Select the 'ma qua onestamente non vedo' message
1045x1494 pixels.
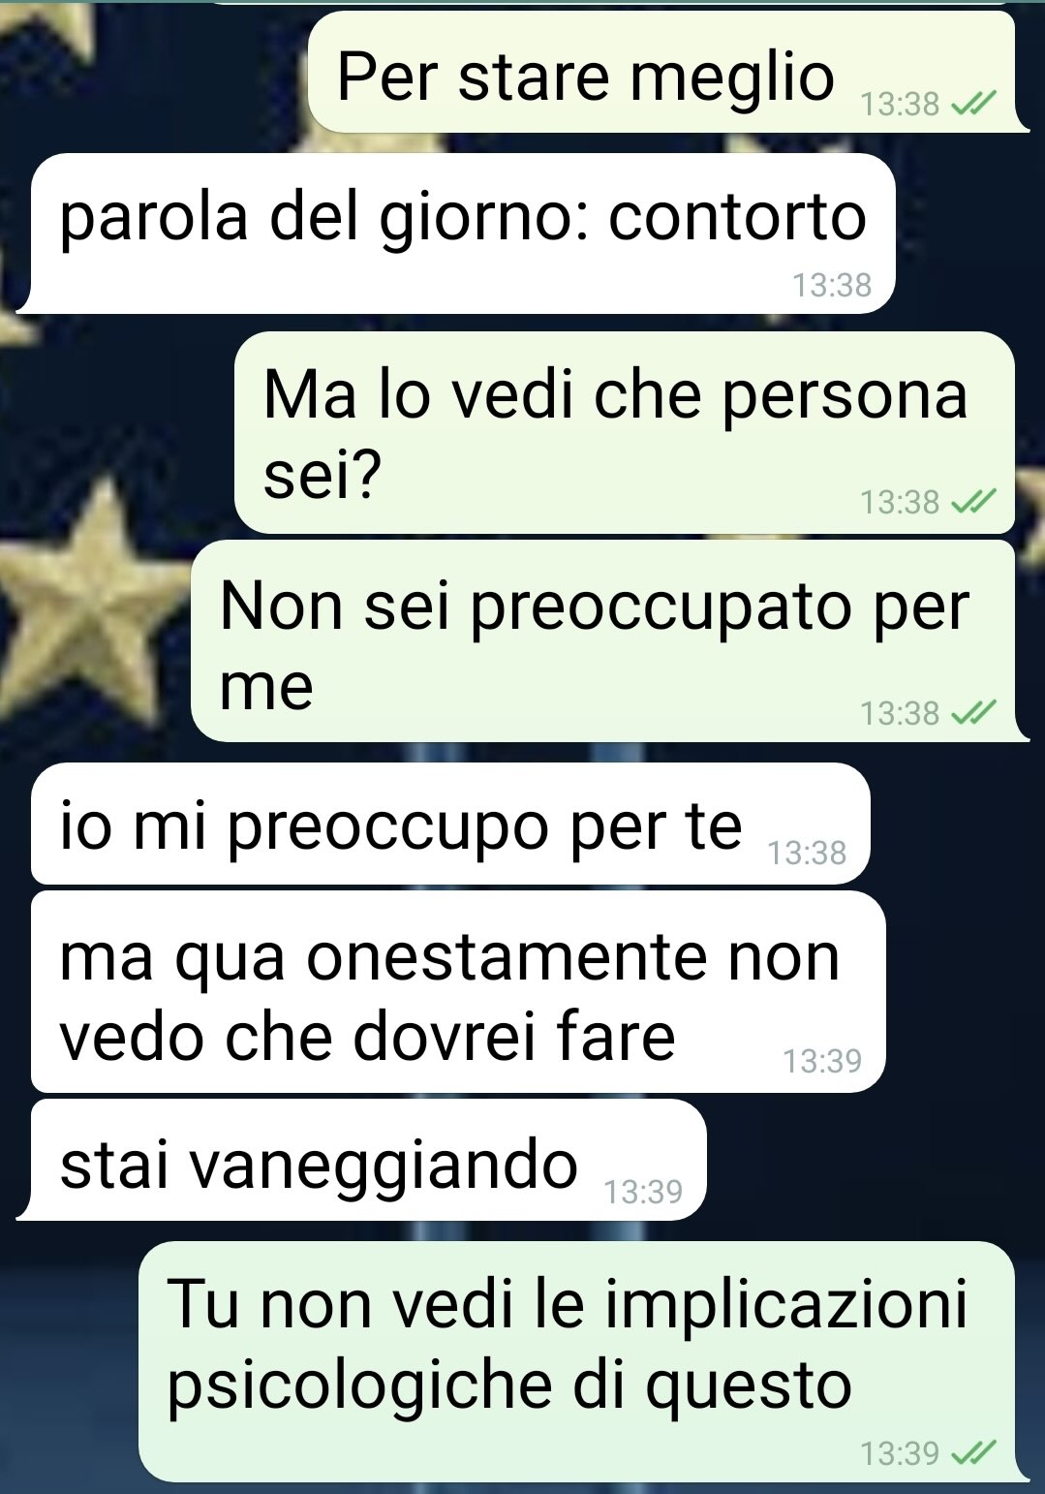(458, 992)
